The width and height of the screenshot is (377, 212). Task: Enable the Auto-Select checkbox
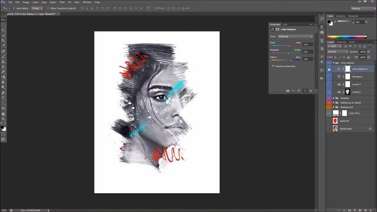point(14,8)
